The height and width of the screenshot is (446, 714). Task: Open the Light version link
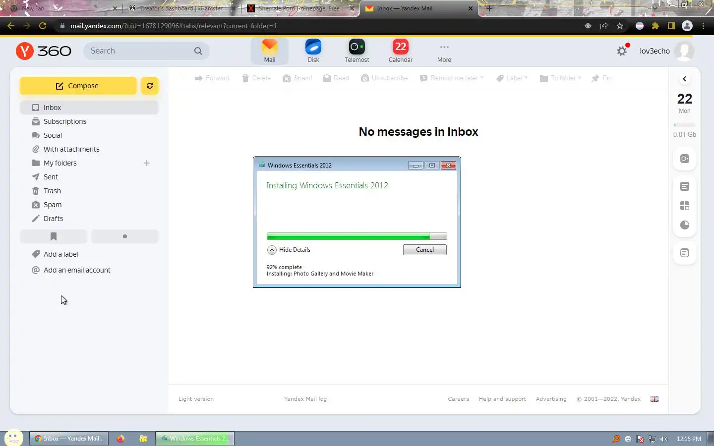[196, 399]
